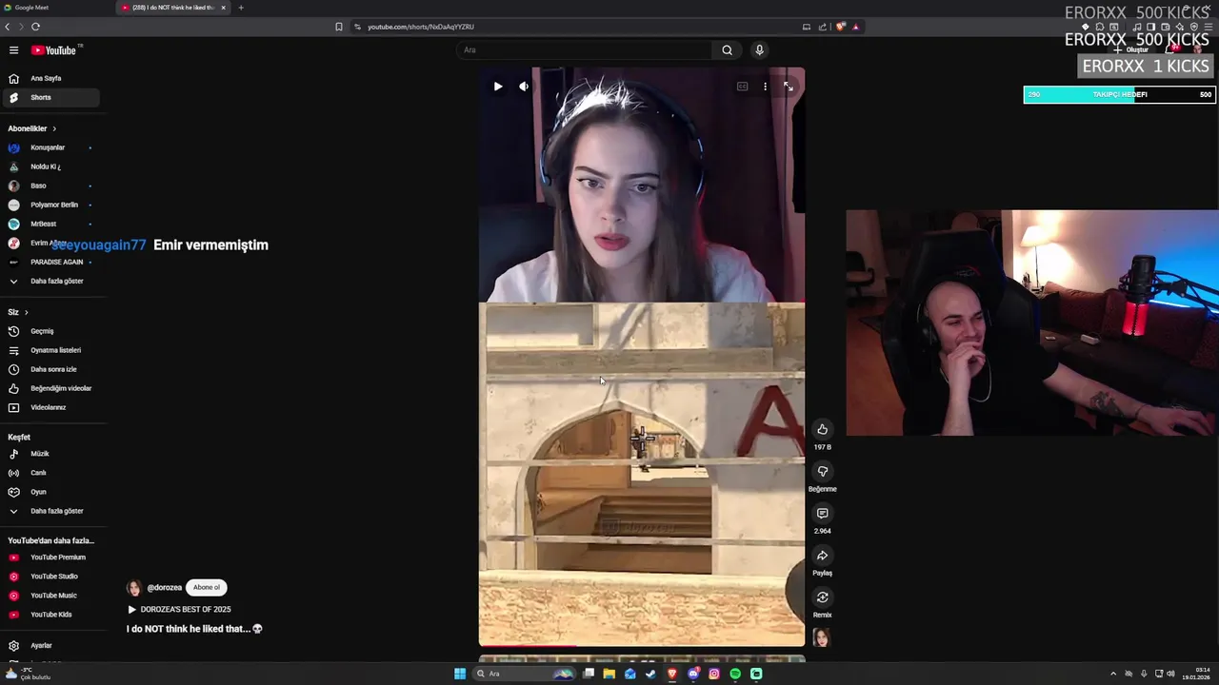1219x685 pixels.
Task: Click the Windows taskbar search box
Action: (524, 674)
